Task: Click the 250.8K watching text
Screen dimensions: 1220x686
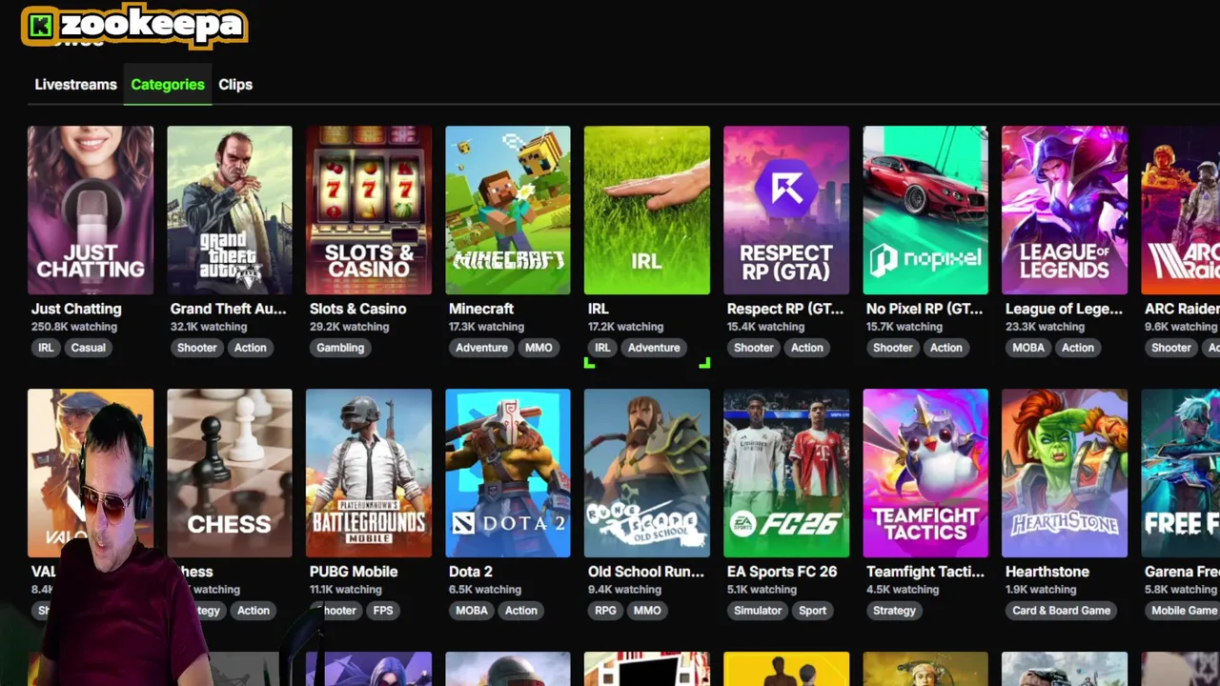Action: pyautogui.click(x=74, y=327)
